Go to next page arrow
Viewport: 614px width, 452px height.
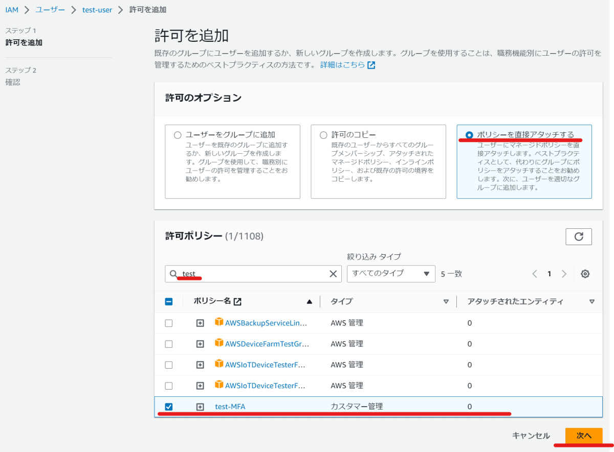click(x=564, y=274)
